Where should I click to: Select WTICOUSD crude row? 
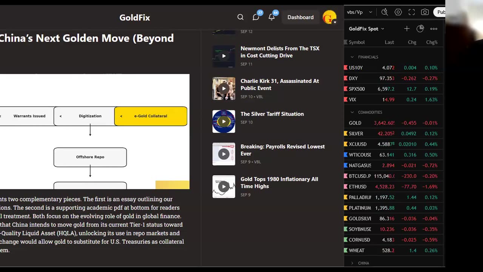coord(394,155)
